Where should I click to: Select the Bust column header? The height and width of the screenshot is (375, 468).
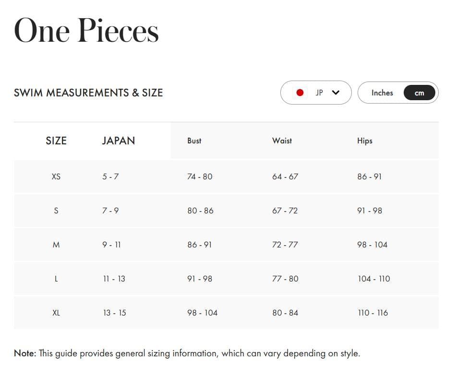194,141
